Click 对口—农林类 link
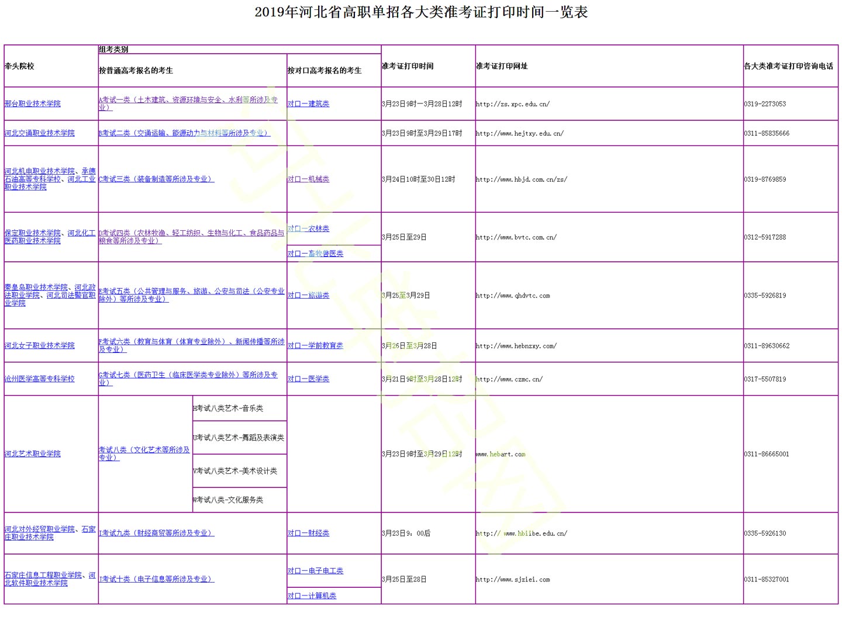842x641 pixels. click(x=309, y=228)
